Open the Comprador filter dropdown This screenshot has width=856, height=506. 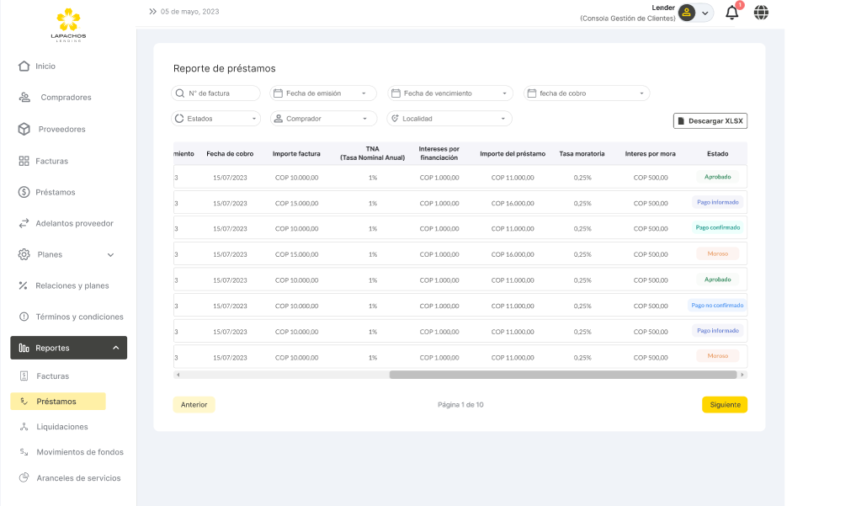point(323,119)
